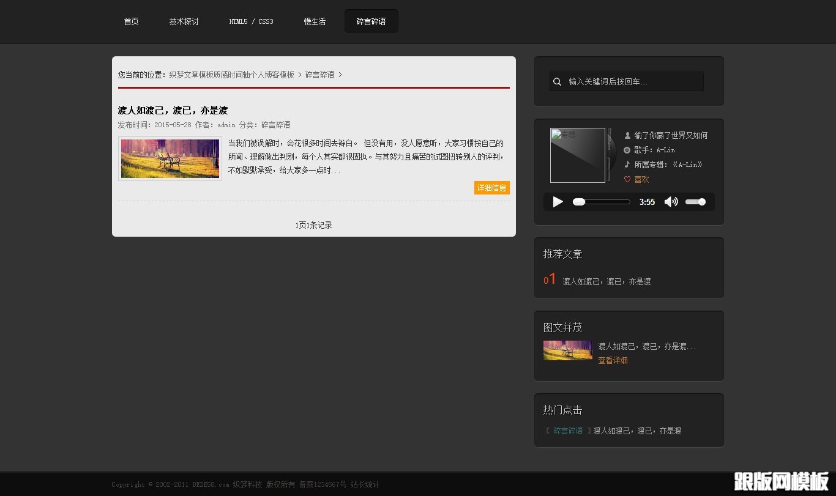Click the article title 渡人如渡己，渡已，亦是渡
The height and width of the screenshot is (496, 836).
pyautogui.click(x=172, y=110)
